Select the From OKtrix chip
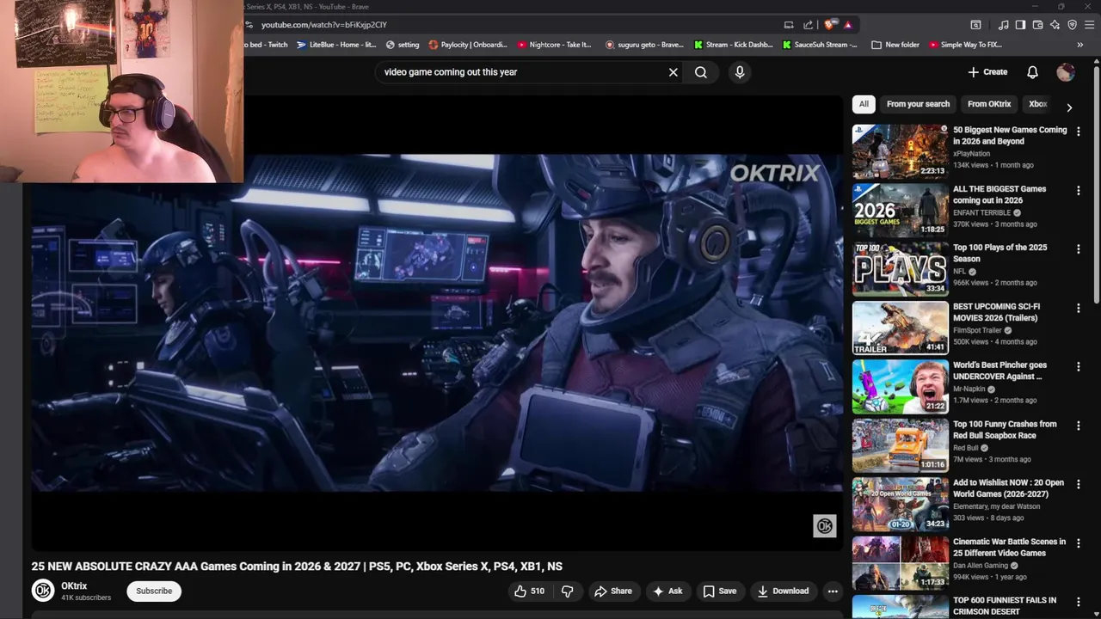The width and height of the screenshot is (1101, 619). tap(989, 104)
